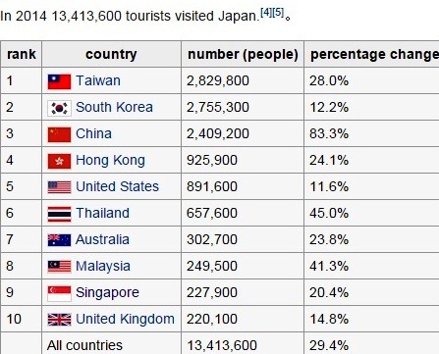
Task: Follow the Hong Kong link
Action: 110,161
